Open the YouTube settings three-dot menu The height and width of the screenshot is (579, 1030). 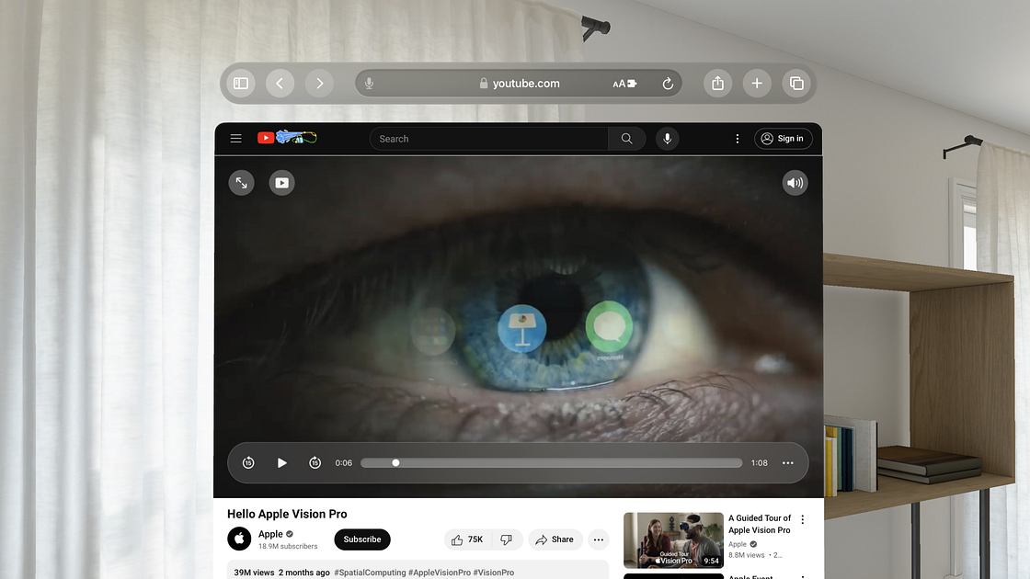(x=737, y=139)
